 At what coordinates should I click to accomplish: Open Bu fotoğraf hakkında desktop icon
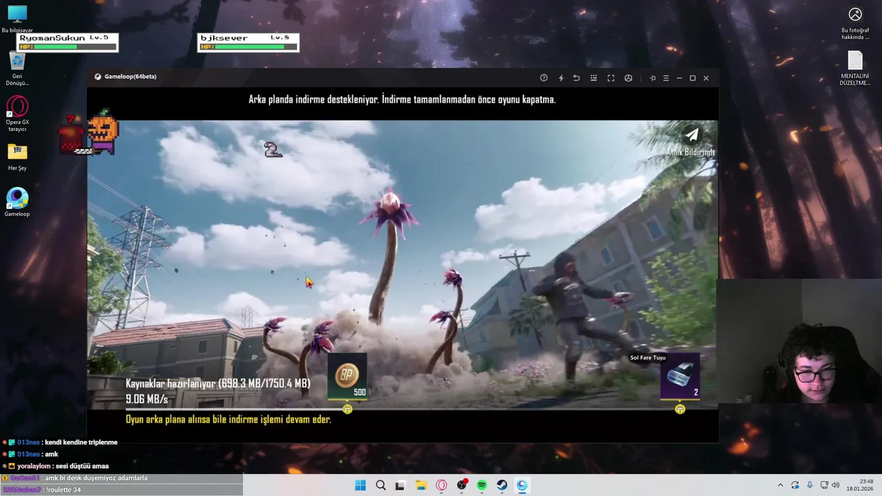855,23
